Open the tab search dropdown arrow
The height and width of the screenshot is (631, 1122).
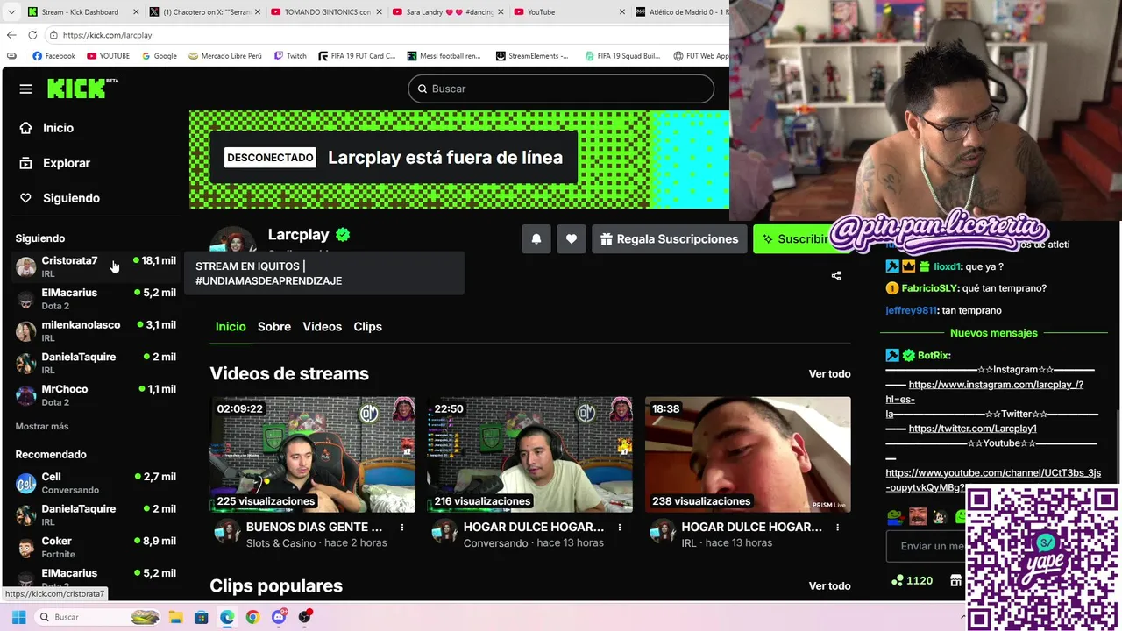click(x=11, y=12)
